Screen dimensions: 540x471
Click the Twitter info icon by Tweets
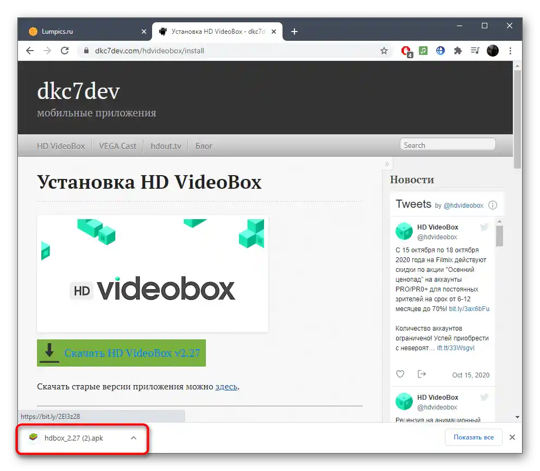[x=493, y=205]
